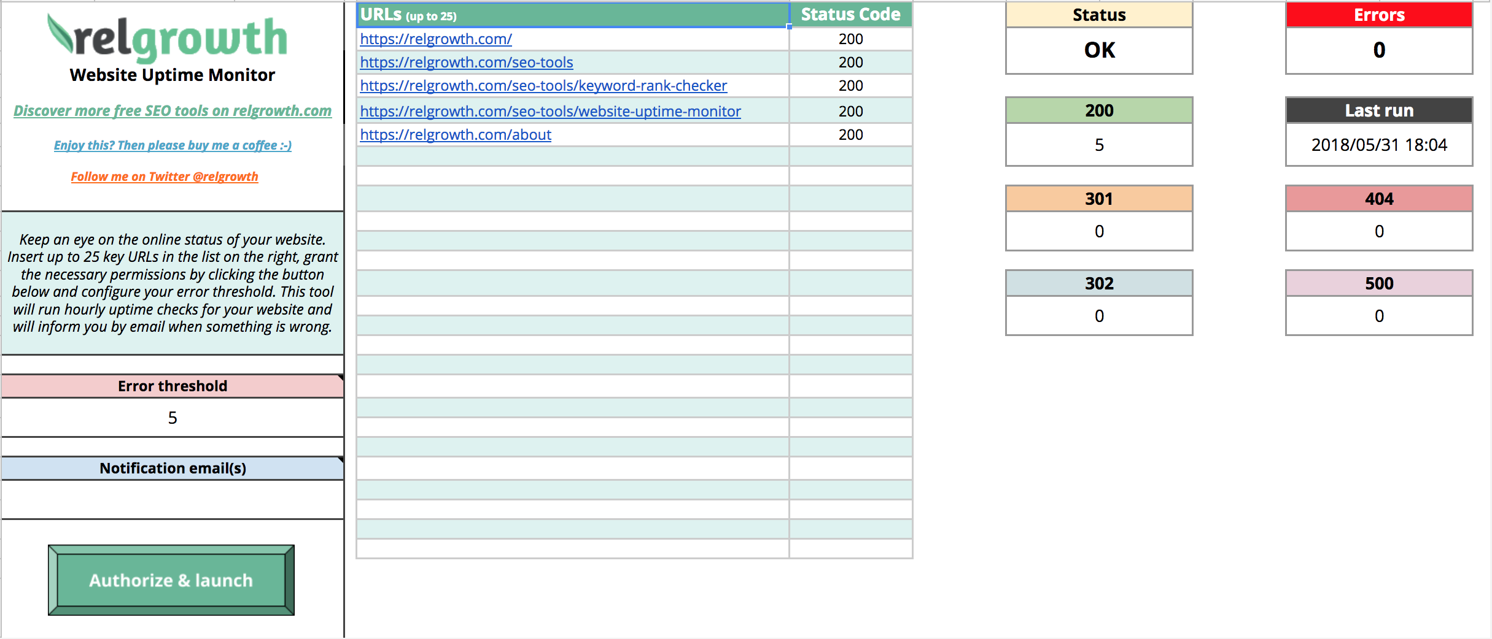1492x639 pixels.
Task: Click the Error threshold header cell
Action: point(173,386)
